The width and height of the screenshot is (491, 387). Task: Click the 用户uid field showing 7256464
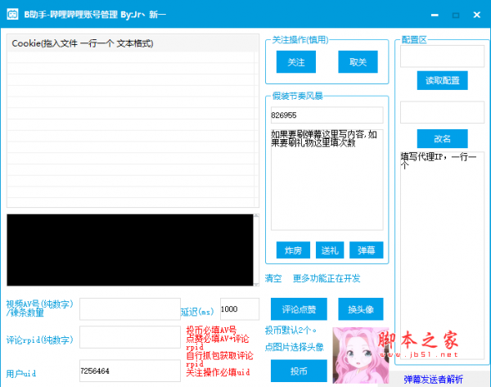[x=130, y=371]
